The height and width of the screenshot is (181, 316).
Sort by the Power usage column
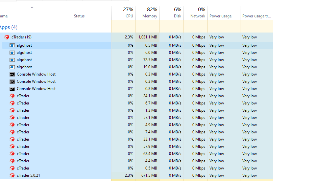(x=224, y=13)
